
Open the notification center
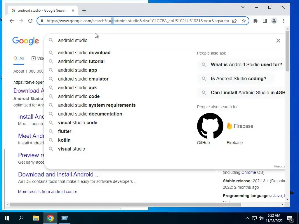290,218
